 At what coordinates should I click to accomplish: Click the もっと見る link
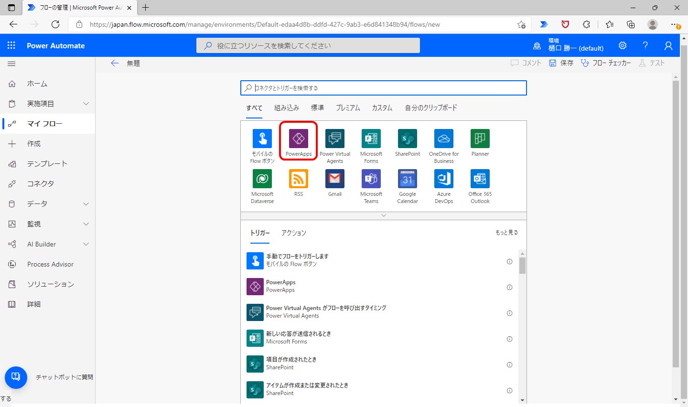[506, 233]
